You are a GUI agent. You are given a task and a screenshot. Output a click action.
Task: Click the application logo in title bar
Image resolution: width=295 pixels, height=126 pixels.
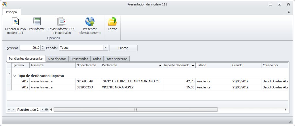5,4
